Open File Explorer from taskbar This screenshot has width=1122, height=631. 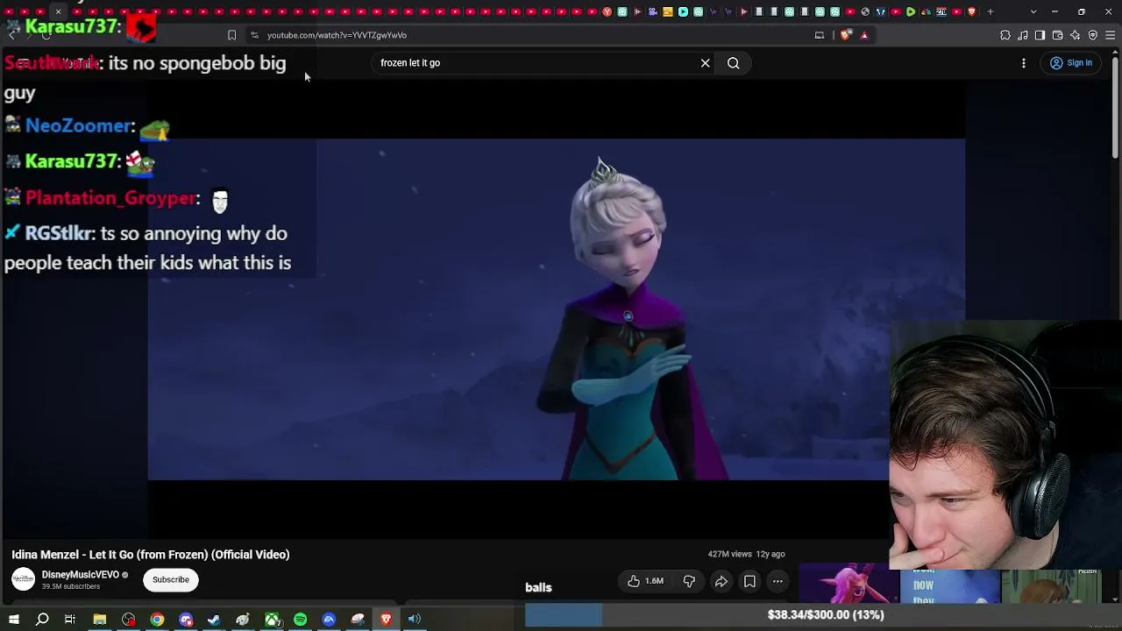(100, 620)
